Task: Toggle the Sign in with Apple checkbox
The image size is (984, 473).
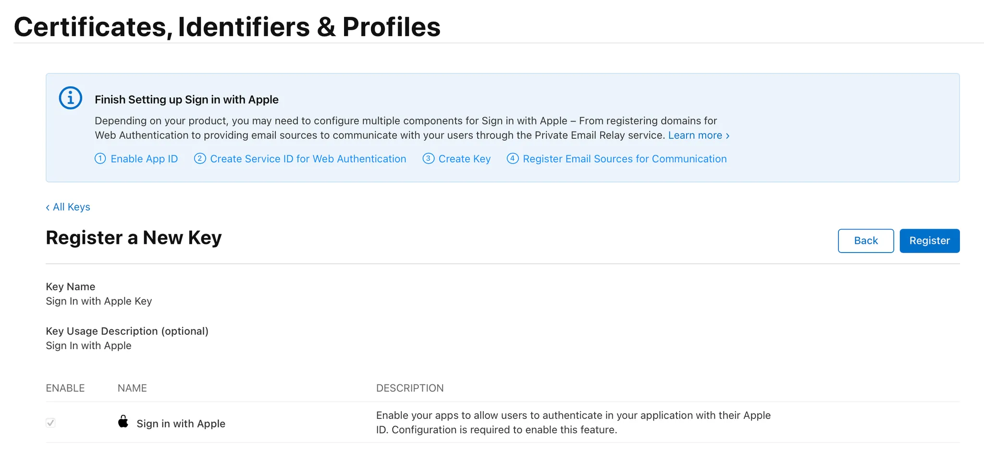Action: (50, 423)
